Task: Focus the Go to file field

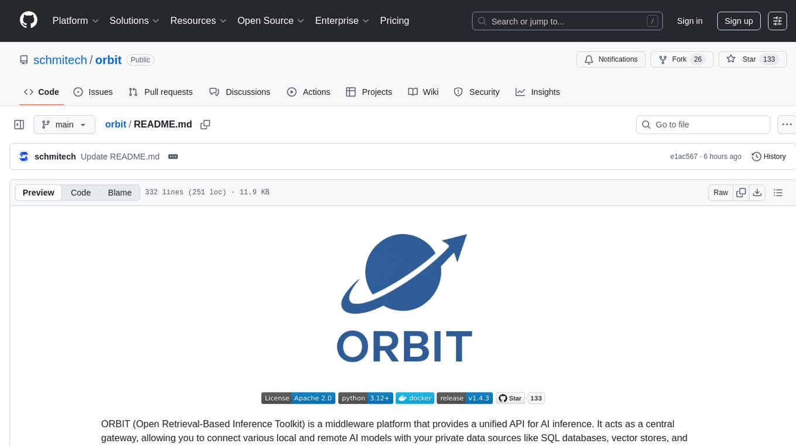Action: coord(703,125)
